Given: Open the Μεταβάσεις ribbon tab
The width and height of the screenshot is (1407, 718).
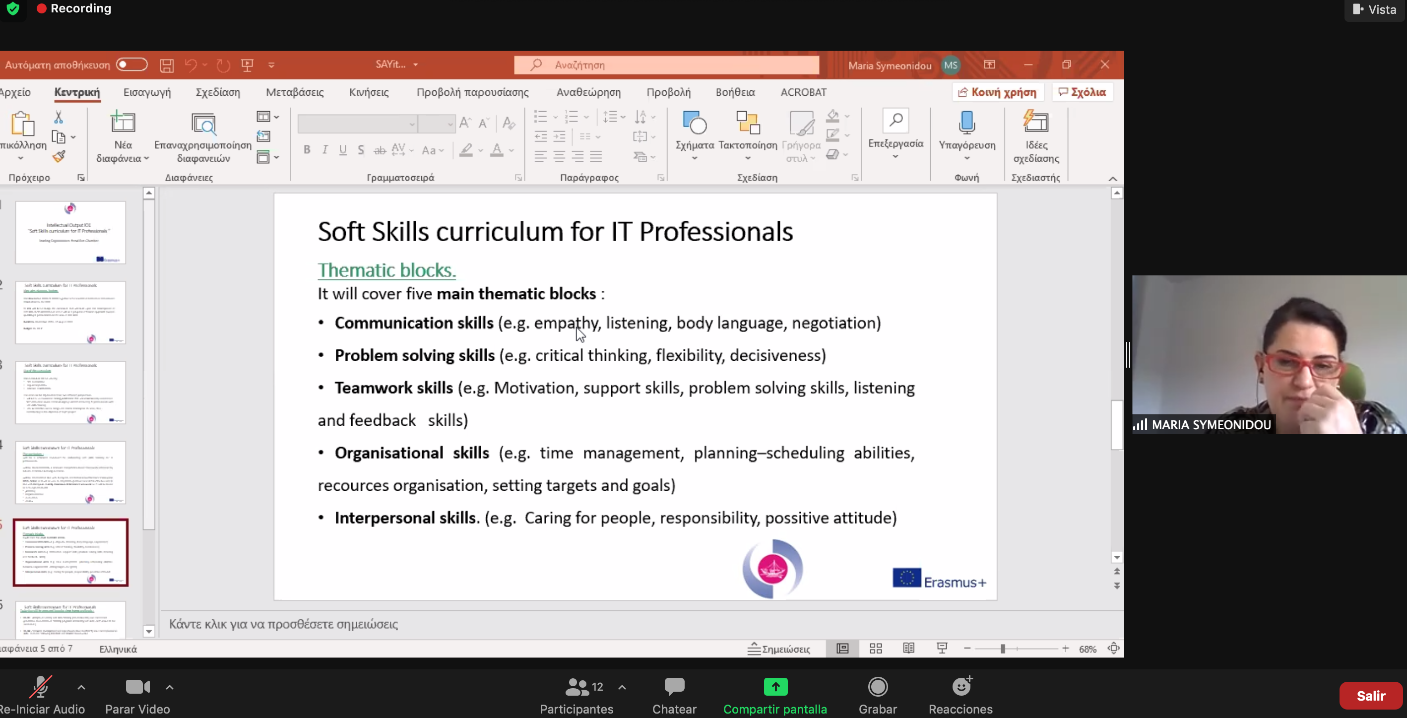Looking at the screenshot, I should click(x=294, y=92).
